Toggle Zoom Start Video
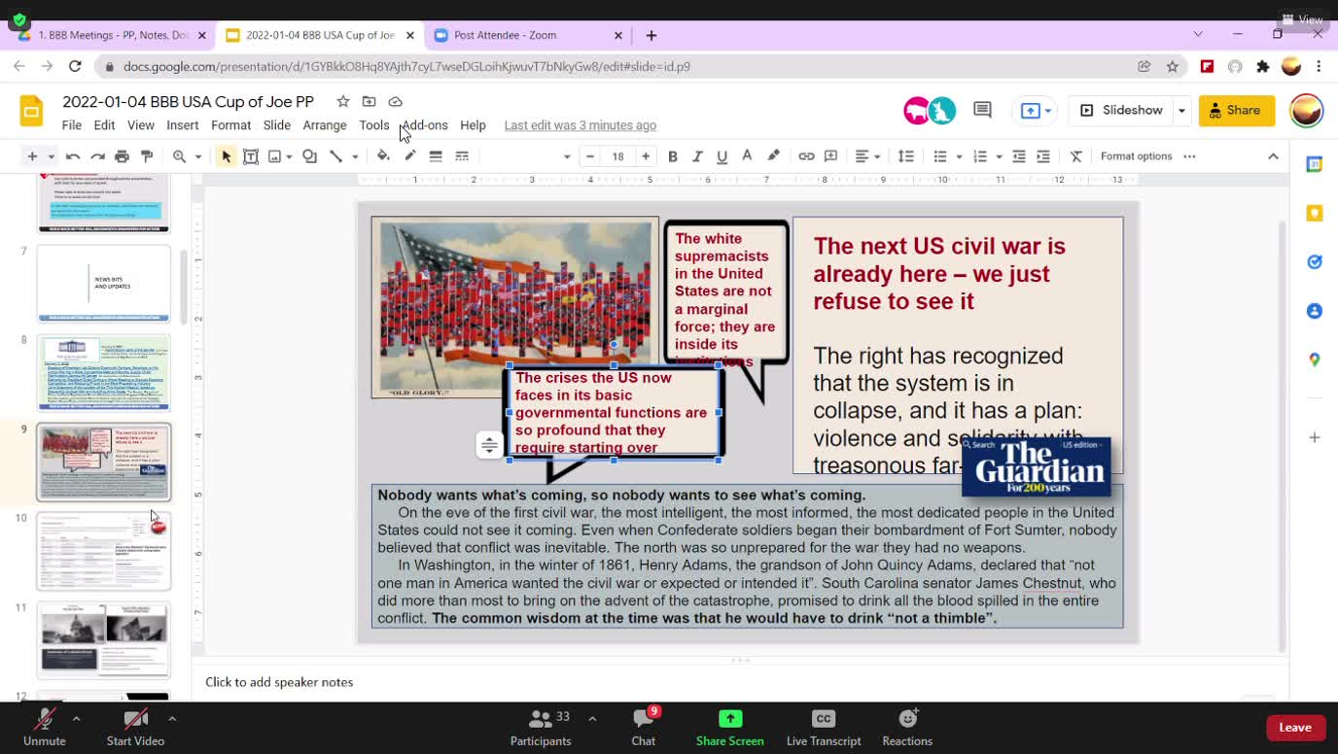The height and width of the screenshot is (754, 1338). click(135, 727)
